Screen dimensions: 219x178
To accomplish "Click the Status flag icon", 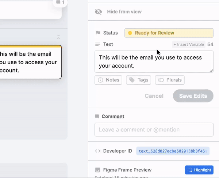I will click(x=97, y=33).
